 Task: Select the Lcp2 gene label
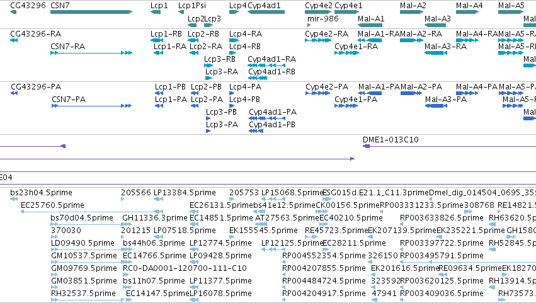[x=196, y=19]
